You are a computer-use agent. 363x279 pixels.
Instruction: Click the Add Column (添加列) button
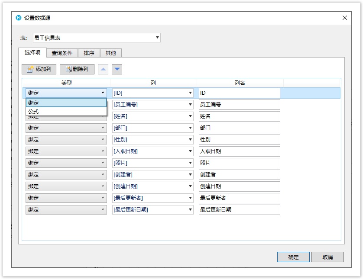tap(39, 69)
